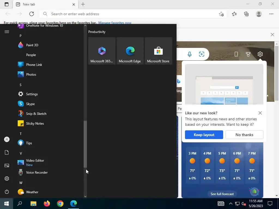Image resolution: width=279 pixels, height=209 pixels.
Task: Open the Edge Favorites list
Action: click(x=234, y=14)
